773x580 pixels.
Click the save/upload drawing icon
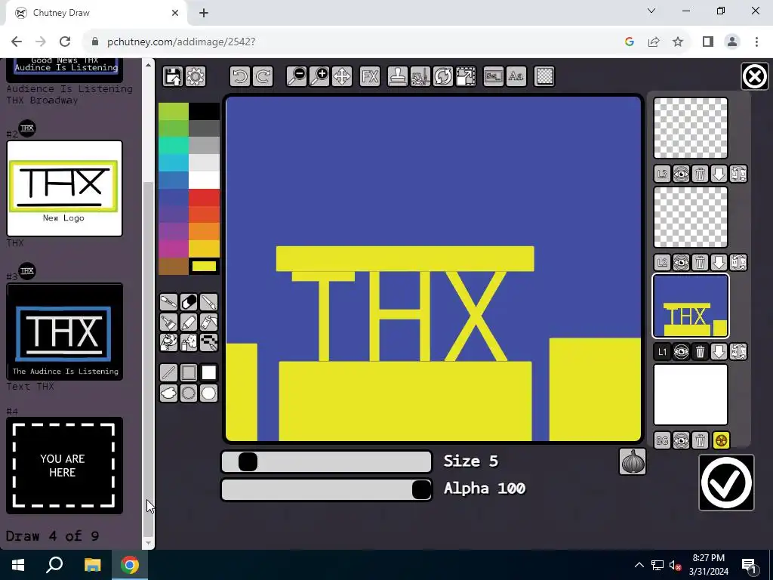(x=173, y=76)
